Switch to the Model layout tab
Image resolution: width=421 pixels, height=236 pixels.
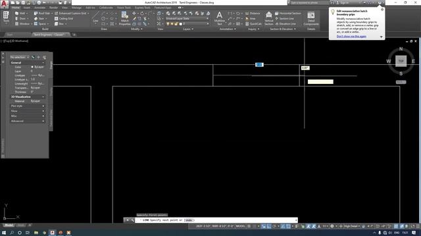(9, 226)
